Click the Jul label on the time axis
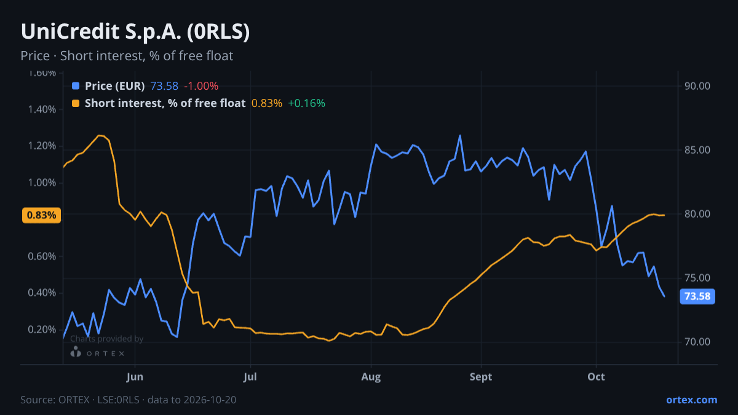The width and height of the screenshot is (738, 415). click(250, 377)
